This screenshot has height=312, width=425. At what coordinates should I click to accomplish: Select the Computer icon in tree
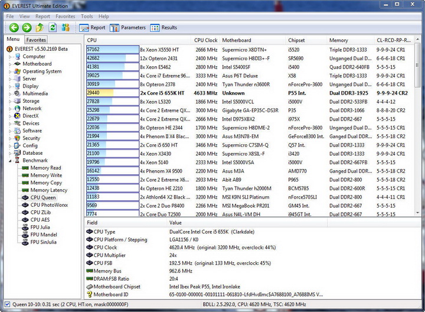(18, 56)
